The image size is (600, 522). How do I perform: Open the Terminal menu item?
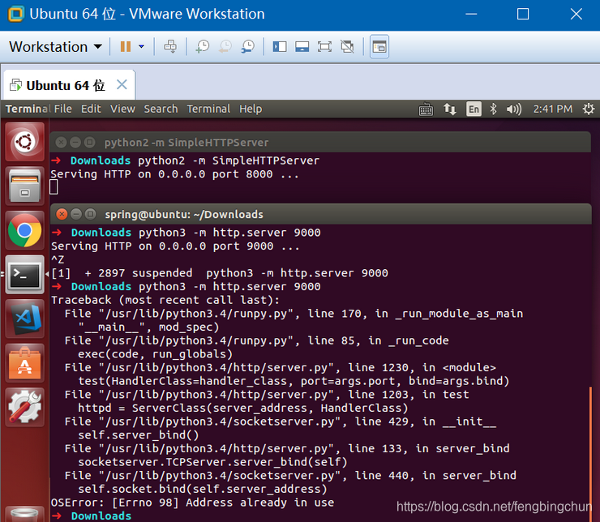pyautogui.click(x=208, y=109)
